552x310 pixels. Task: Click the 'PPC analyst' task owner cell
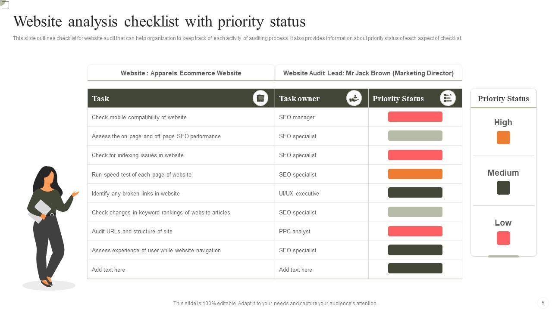pyautogui.click(x=295, y=231)
